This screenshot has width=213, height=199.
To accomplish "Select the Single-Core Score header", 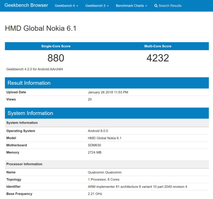I will coord(56,46).
